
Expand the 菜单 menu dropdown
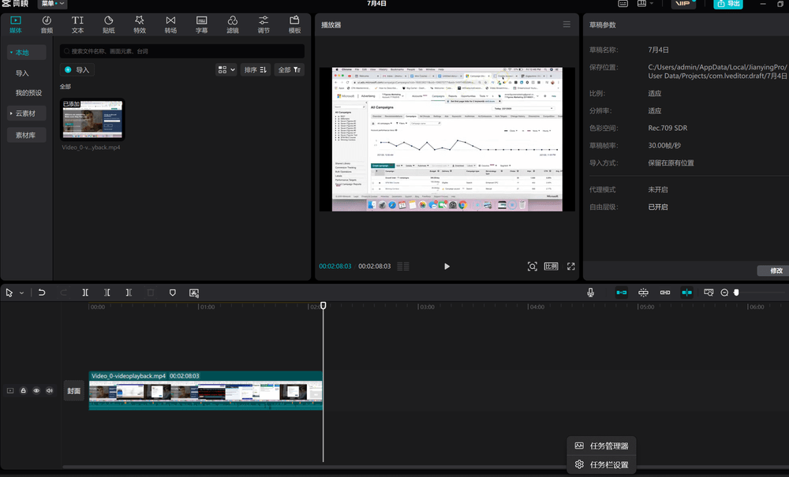[52, 4]
